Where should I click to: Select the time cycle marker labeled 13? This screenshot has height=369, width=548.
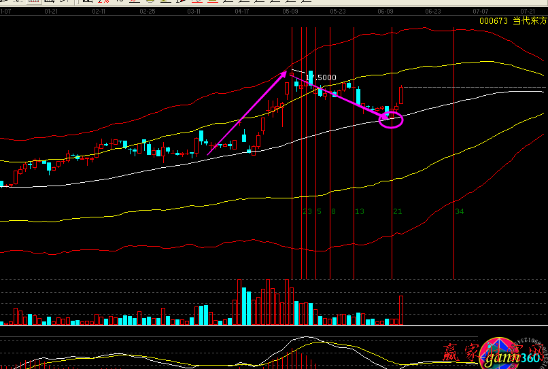pos(360,212)
